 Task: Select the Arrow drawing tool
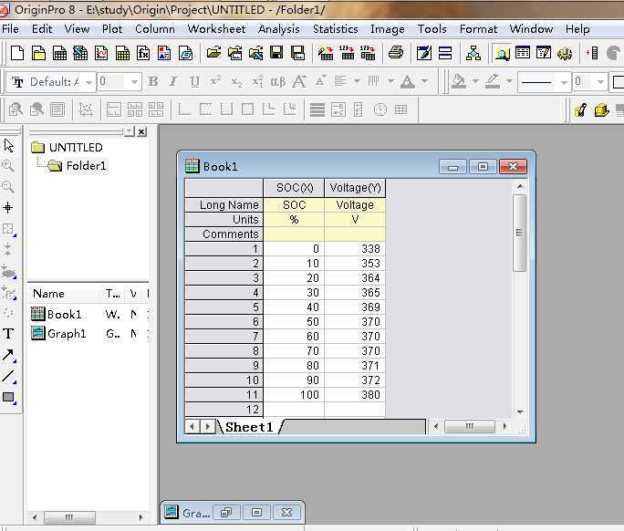8,355
